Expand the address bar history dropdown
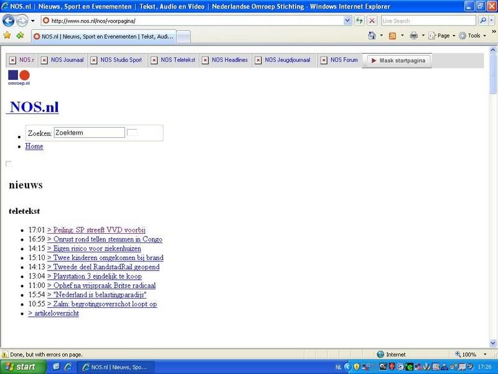This screenshot has width=498, height=374. [347, 21]
